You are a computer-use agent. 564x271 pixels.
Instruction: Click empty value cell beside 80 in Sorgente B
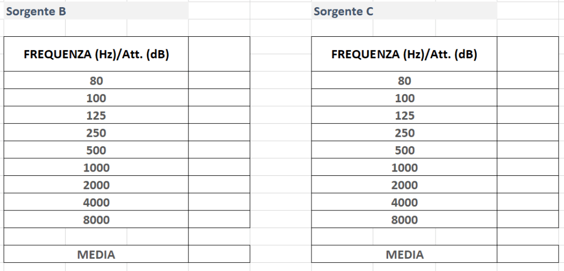click(x=219, y=80)
